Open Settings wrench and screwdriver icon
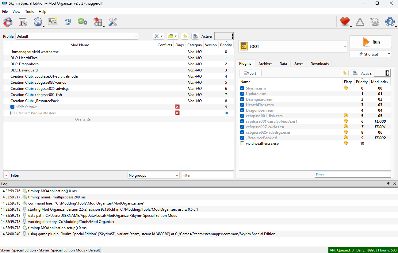 tap(113, 22)
